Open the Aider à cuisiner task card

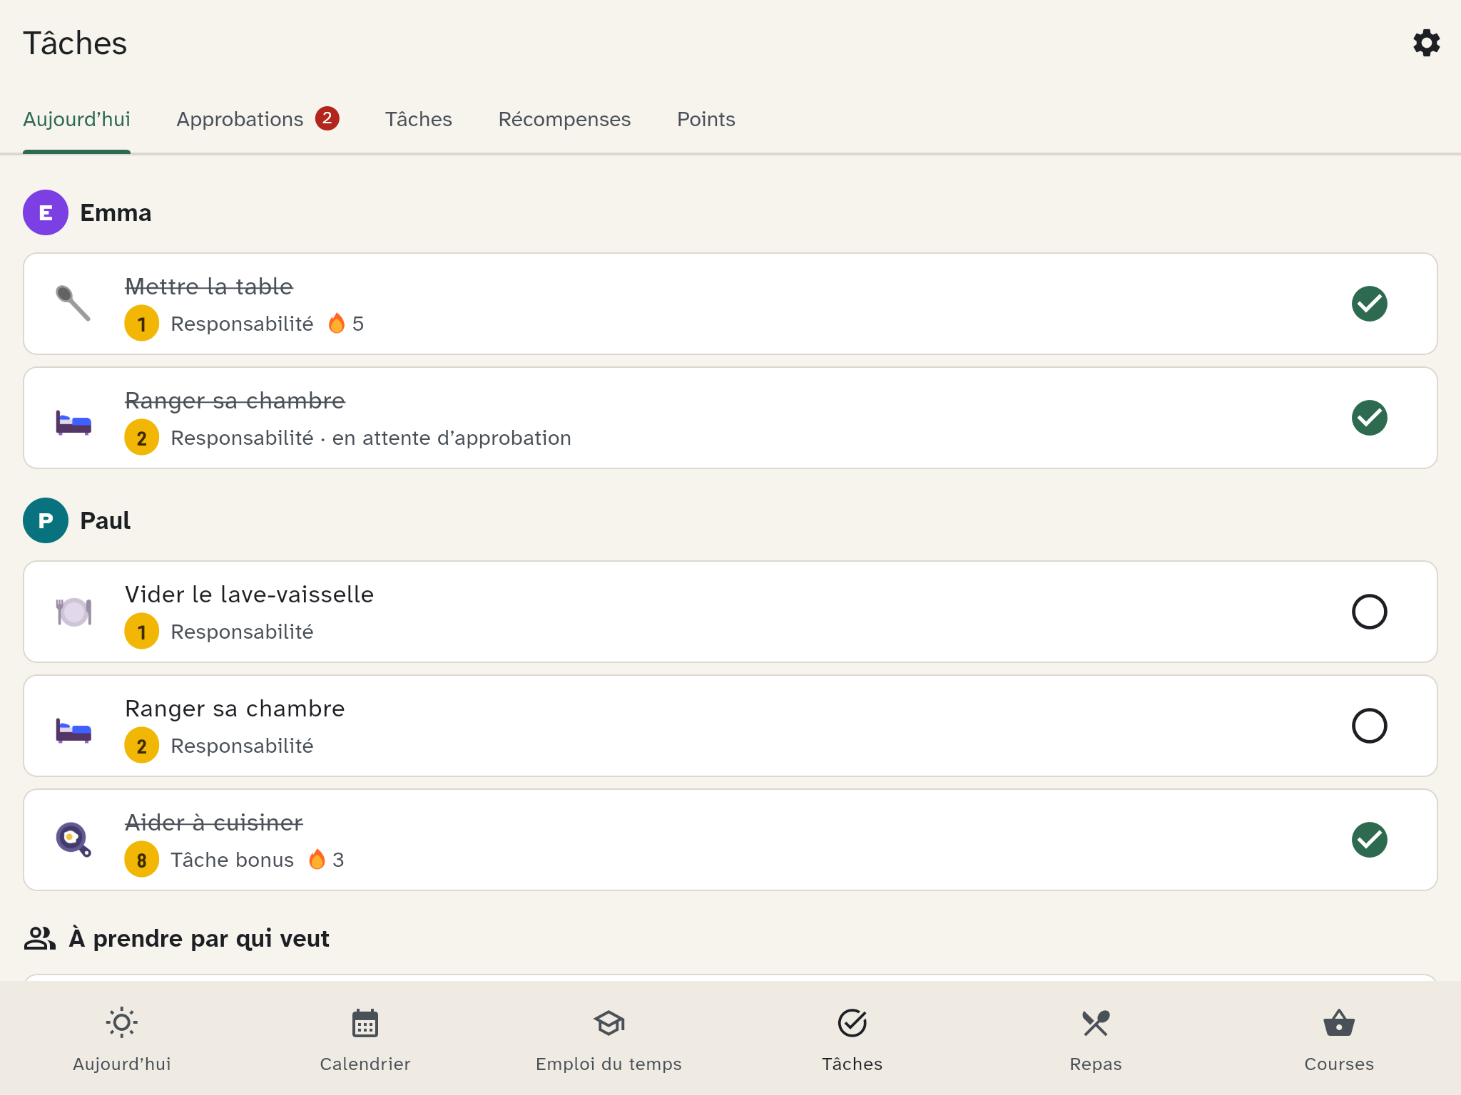[x=730, y=840]
